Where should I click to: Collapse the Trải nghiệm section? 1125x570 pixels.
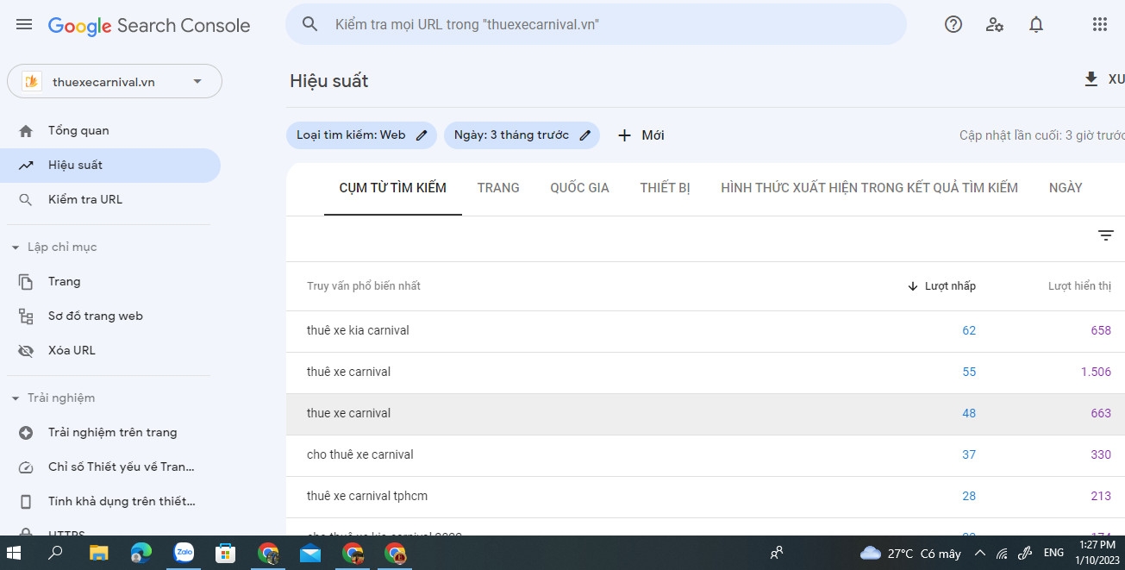[16, 398]
